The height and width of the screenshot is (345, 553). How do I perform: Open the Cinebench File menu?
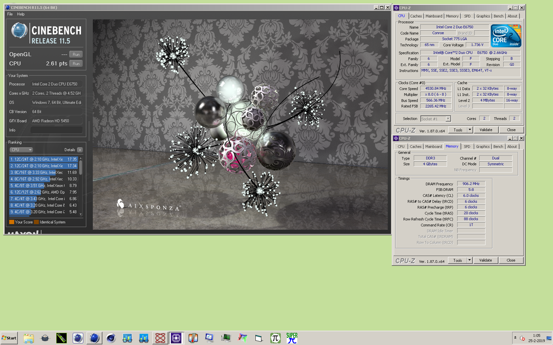tap(10, 14)
